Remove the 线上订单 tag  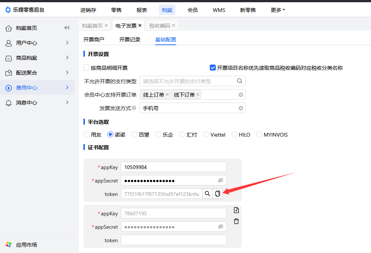coord(167,94)
